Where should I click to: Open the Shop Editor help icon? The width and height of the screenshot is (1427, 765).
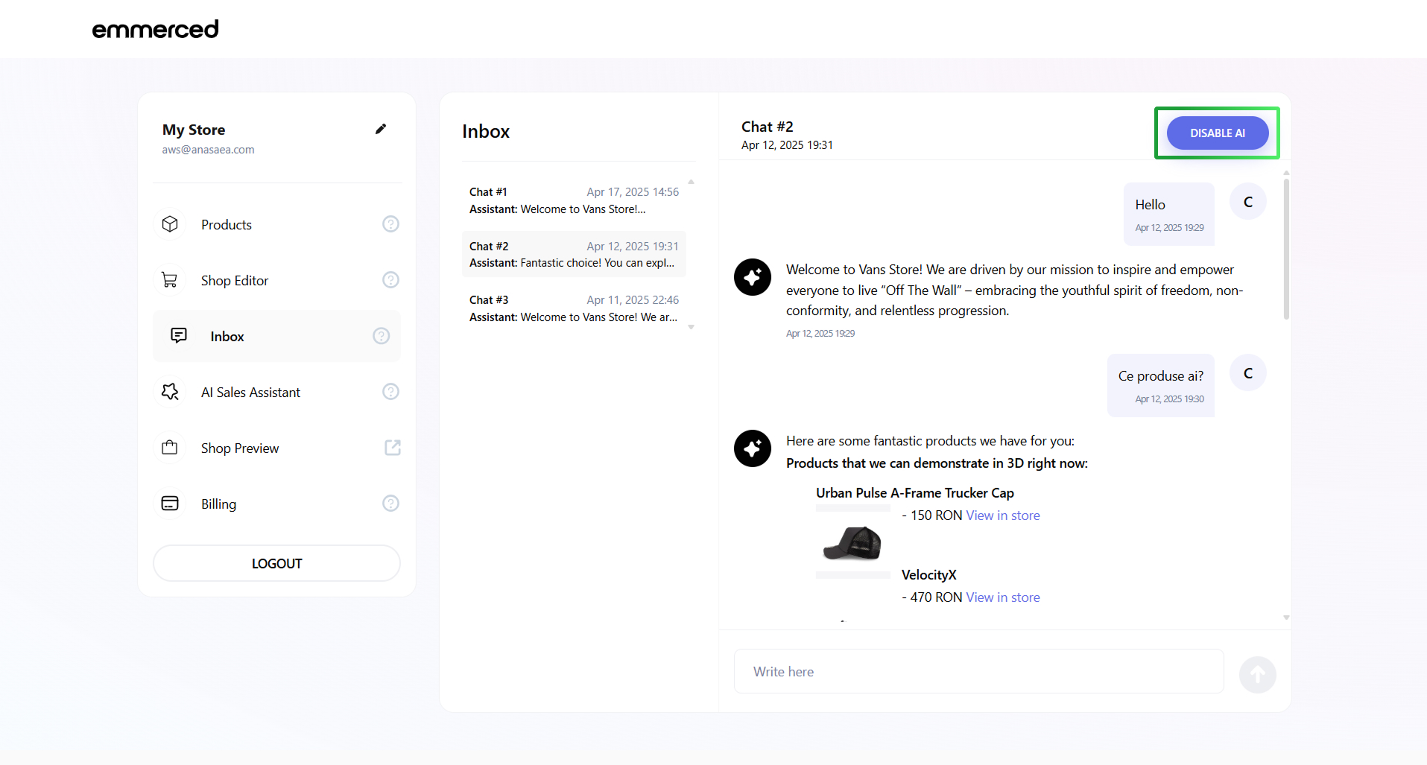coord(390,280)
